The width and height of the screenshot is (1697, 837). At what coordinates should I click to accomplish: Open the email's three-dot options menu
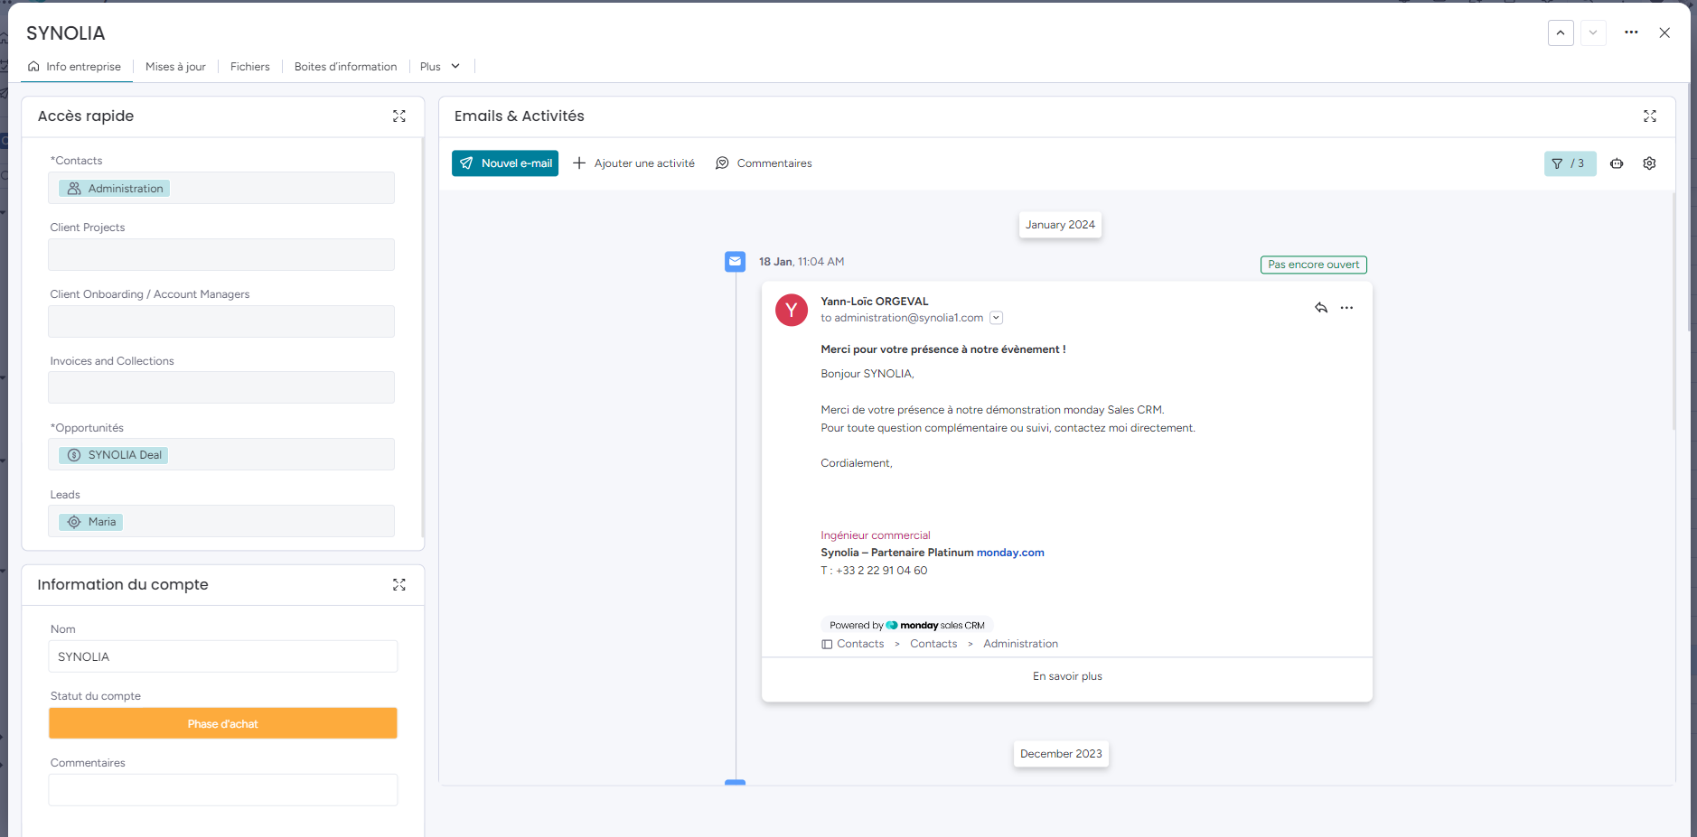1346,308
